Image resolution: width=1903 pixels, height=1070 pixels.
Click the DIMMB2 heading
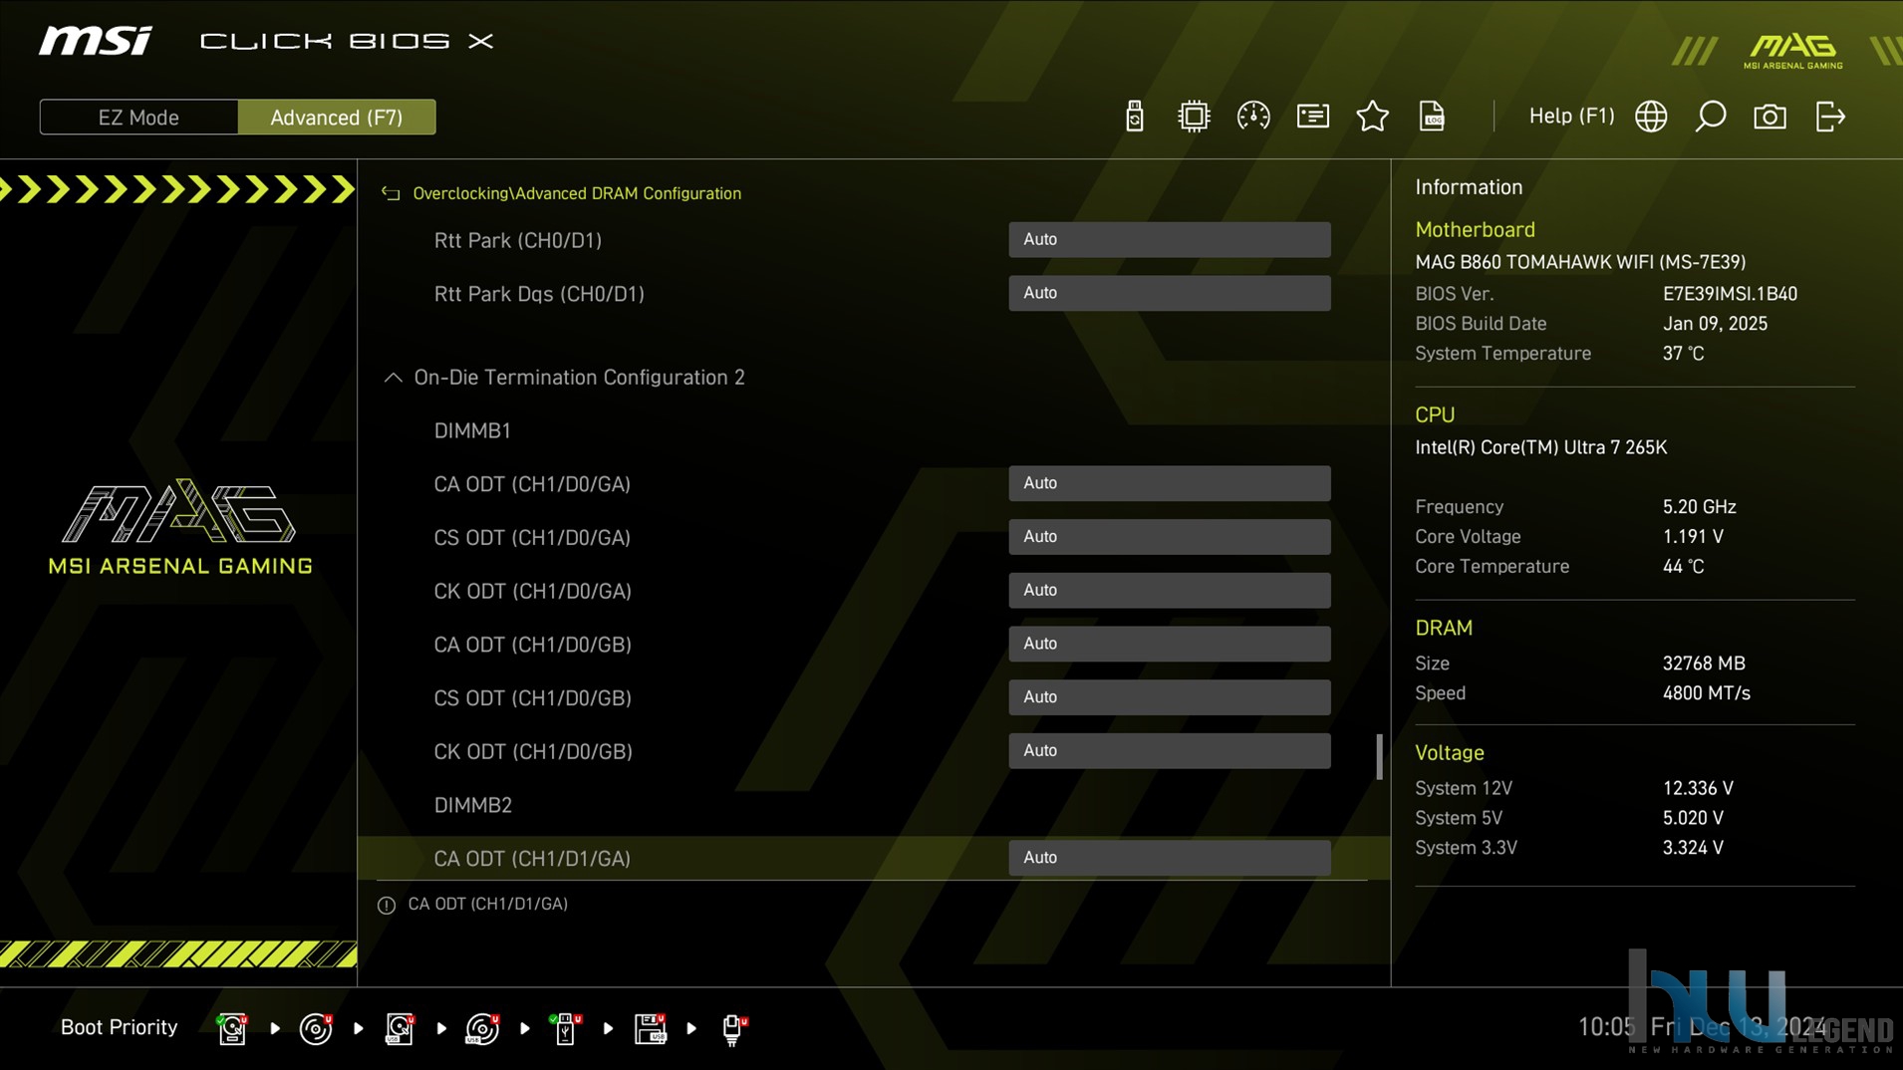pyautogui.click(x=472, y=805)
